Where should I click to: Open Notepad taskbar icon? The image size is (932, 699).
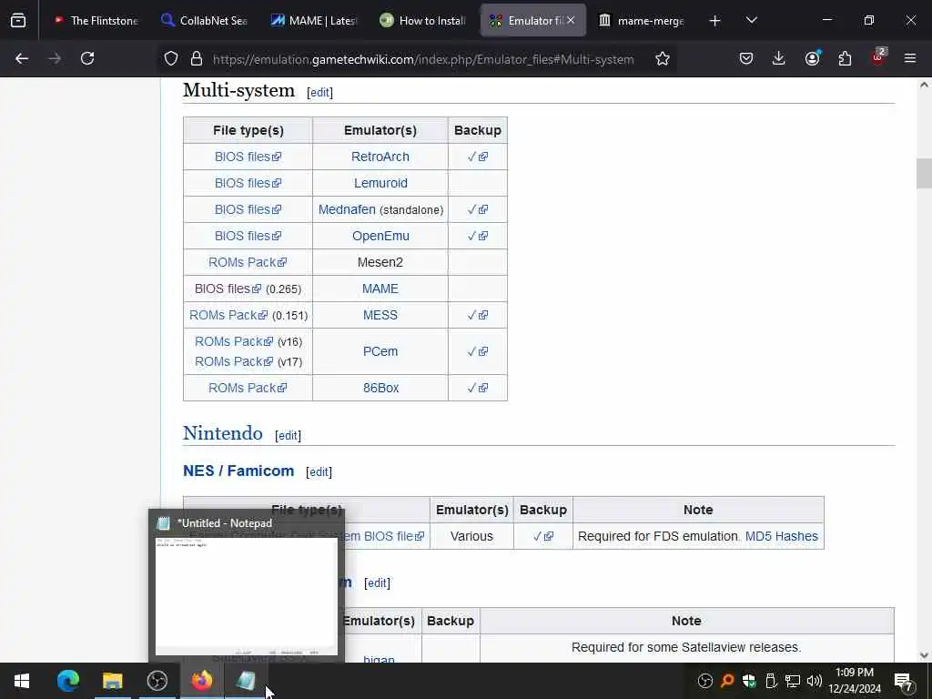click(x=245, y=681)
